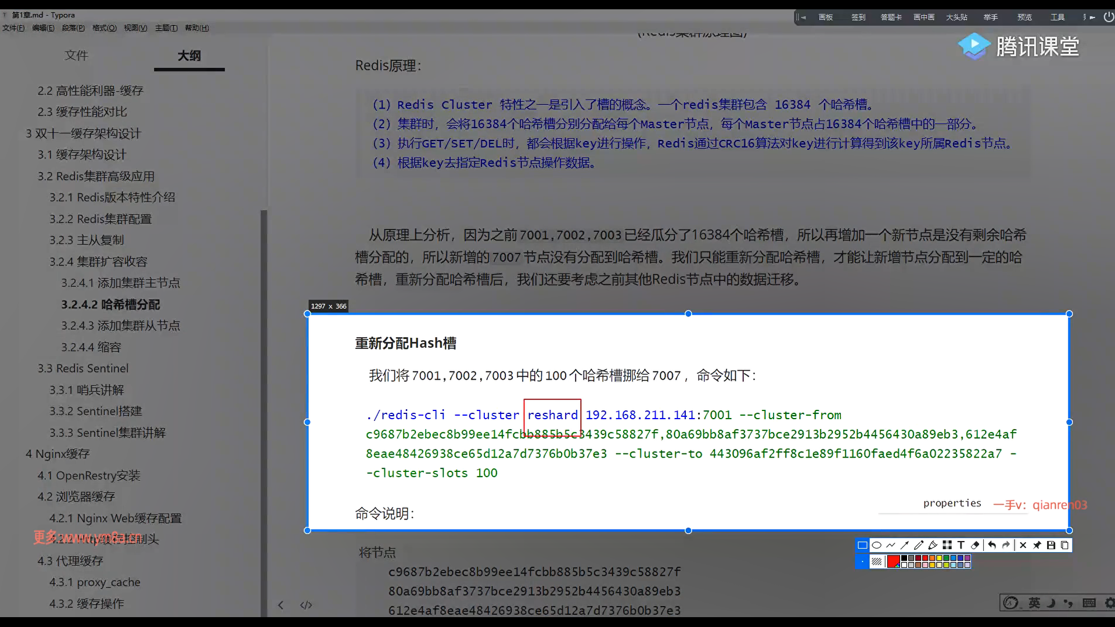Choose the pencil drawing tool

tap(919, 545)
